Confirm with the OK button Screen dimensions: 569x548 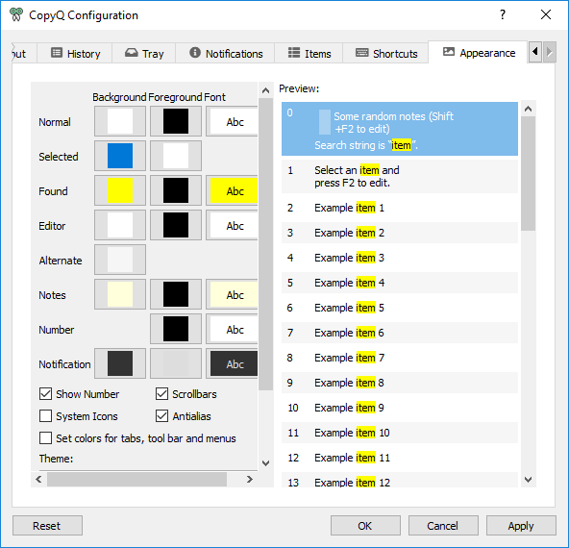pyautogui.click(x=365, y=526)
